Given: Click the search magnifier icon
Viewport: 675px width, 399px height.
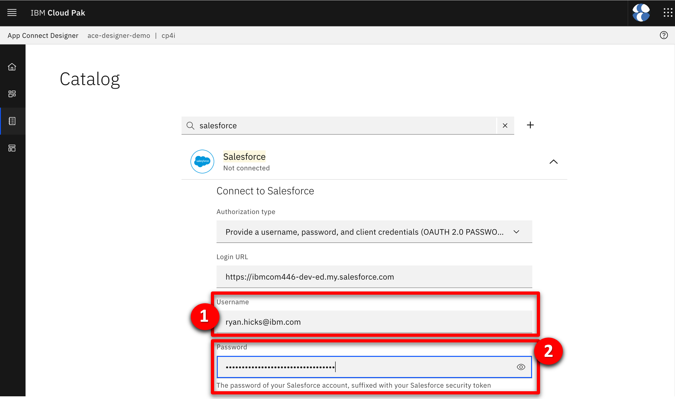Looking at the screenshot, I should pyautogui.click(x=190, y=125).
